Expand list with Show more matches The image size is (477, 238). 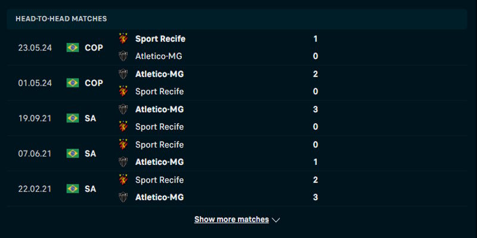(x=231, y=220)
